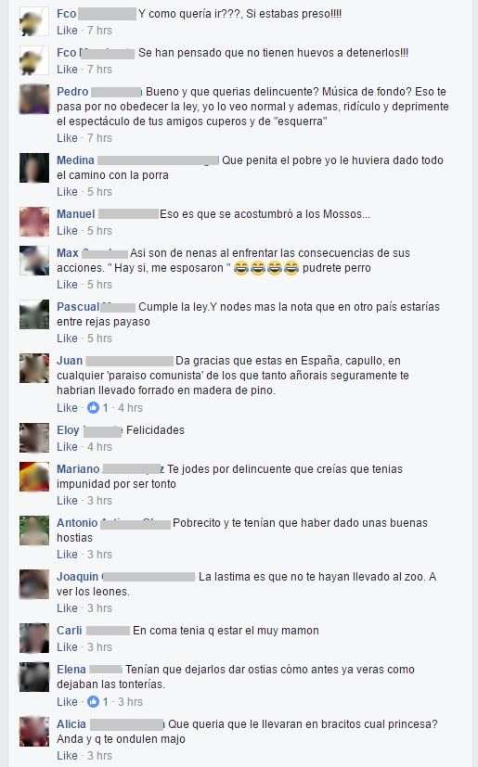The width and height of the screenshot is (478, 767).
Task: Like Manuel's comment about the Mossos
Action: click(x=67, y=230)
